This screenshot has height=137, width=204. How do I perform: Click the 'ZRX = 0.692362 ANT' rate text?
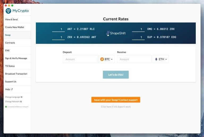82,37
